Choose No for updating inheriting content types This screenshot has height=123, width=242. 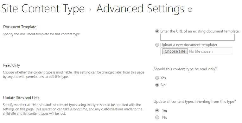(x=157, y=117)
